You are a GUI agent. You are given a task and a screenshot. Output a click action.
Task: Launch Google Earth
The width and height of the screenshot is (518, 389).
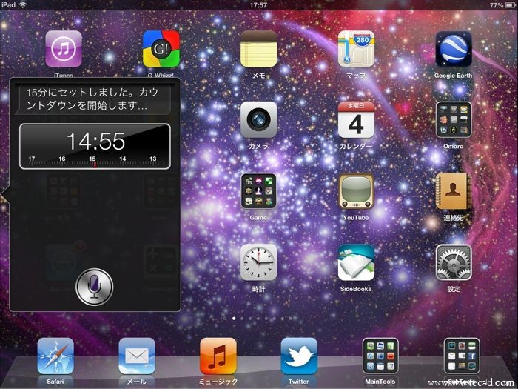(453, 49)
